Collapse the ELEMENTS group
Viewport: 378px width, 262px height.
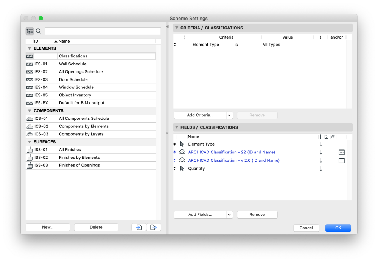[x=30, y=48]
